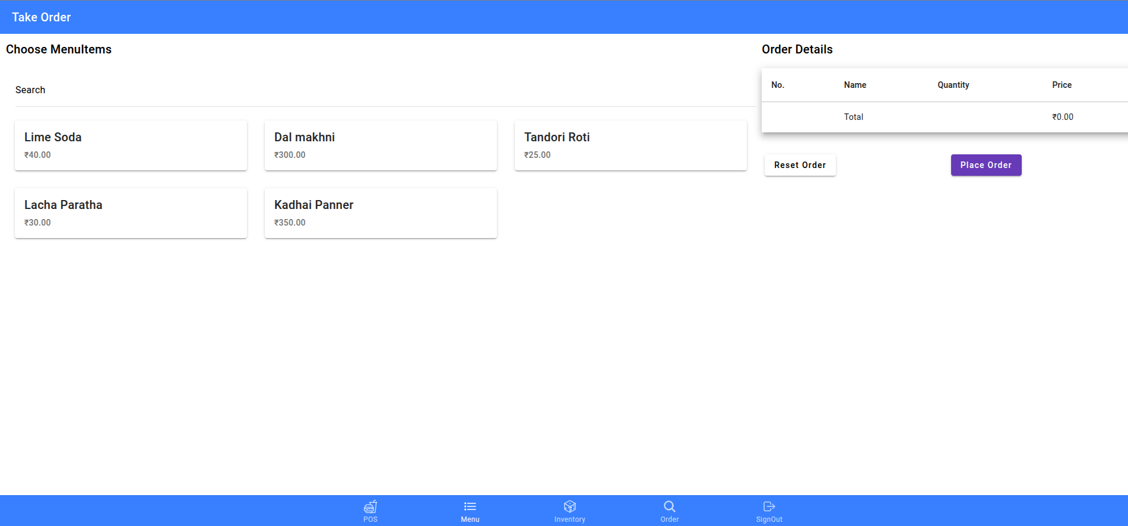
Task: Open the POS cash register icon
Action: (370, 506)
